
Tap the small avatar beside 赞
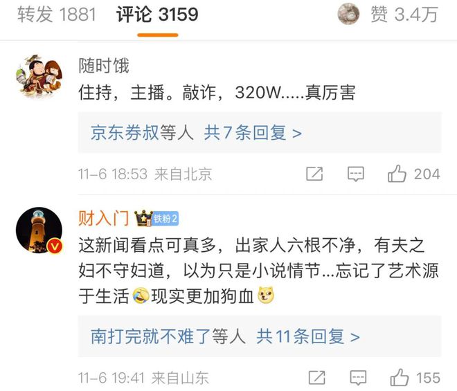[348, 14]
